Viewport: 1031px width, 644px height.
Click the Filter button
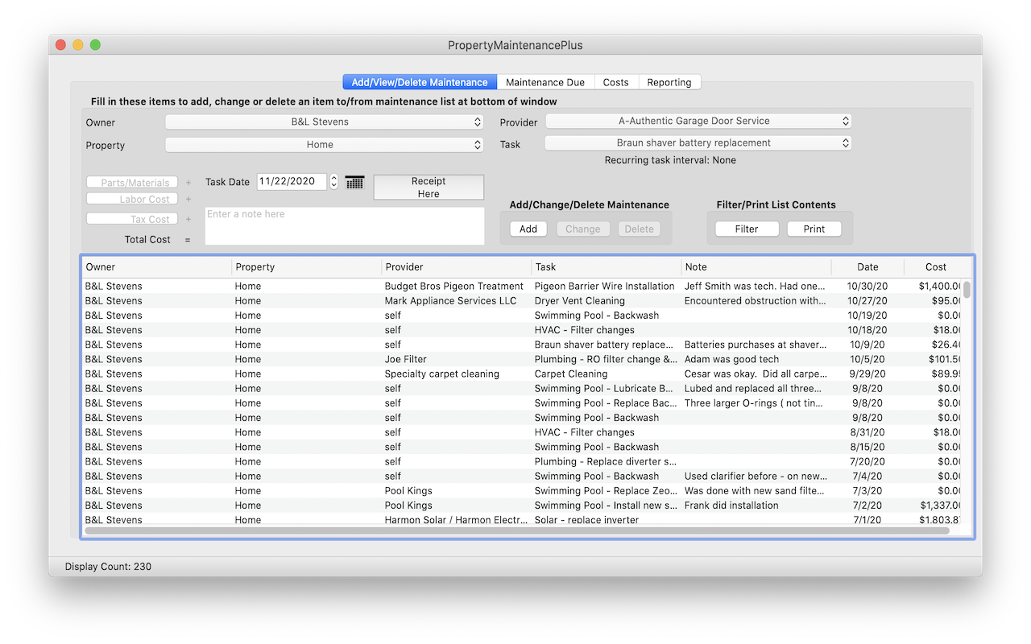pyautogui.click(x=747, y=229)
